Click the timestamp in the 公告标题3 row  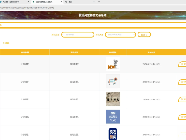[x=151, y=99]
